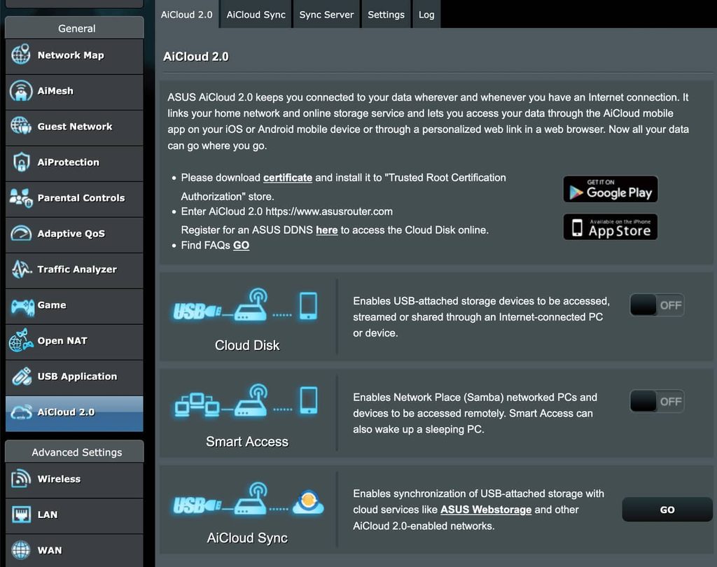This screenshot has width=717, height=567.
Task: Select the Parental Controls menu label
Action: [x=81, y=197]
